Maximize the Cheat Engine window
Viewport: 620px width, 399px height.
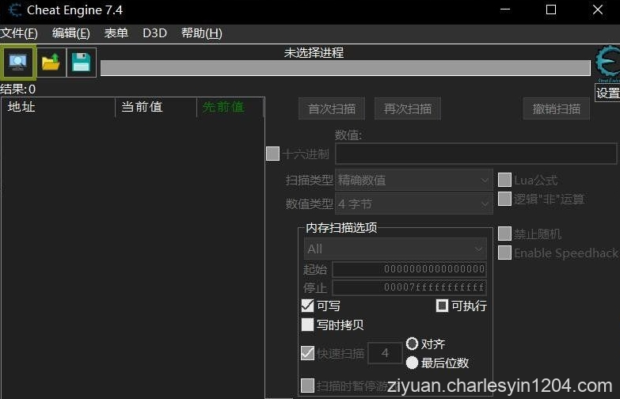point(551,9)
